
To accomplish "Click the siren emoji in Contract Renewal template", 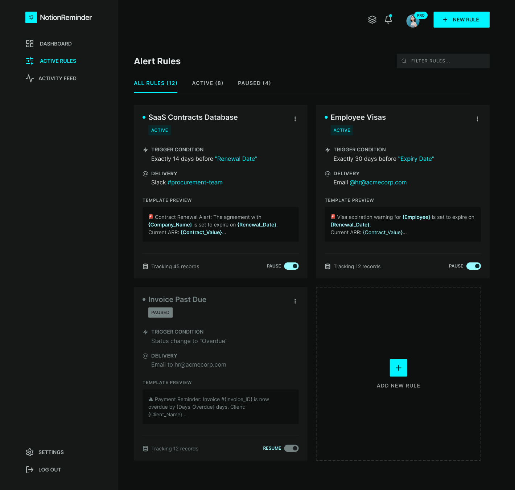I will (x=151, y=217).
